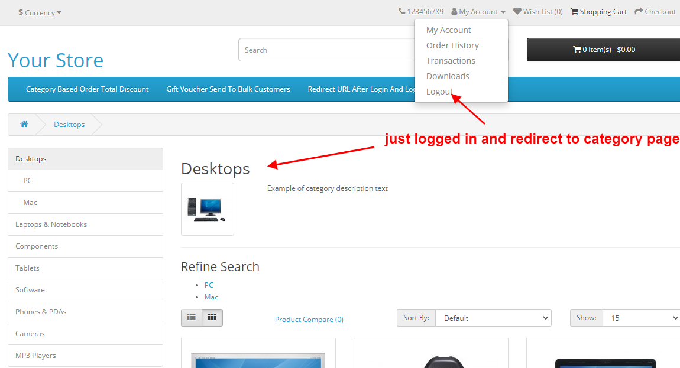Click the 123456789 phone number
Screen dimensions: 680x368
[x=425, y=12]
